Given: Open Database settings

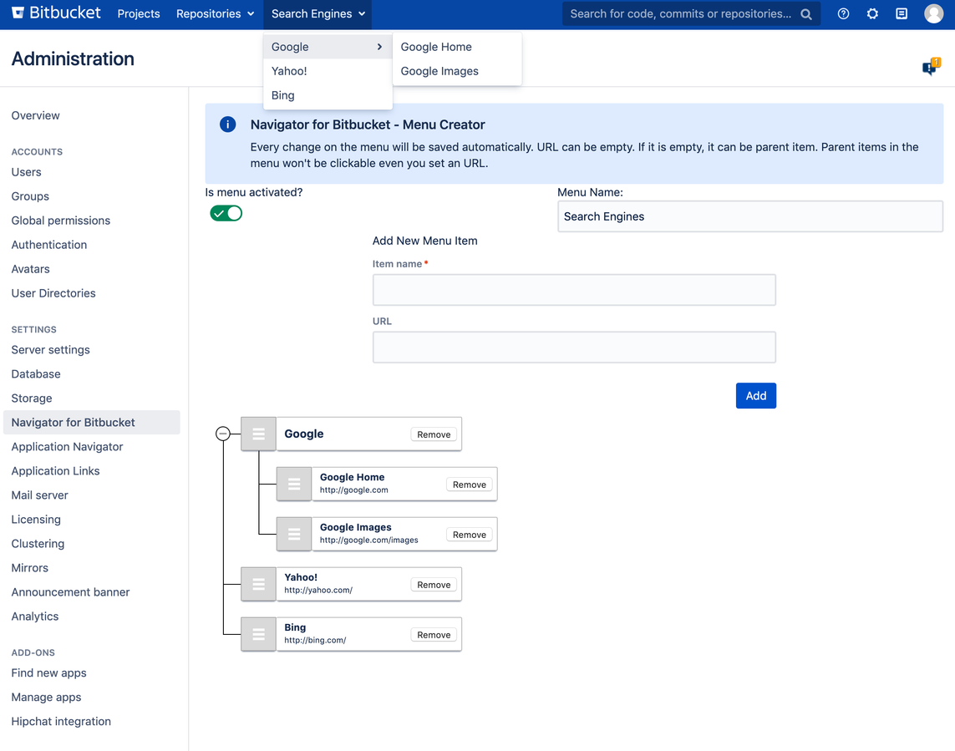Looking at the screenshot, I should (x=36, y=374).
